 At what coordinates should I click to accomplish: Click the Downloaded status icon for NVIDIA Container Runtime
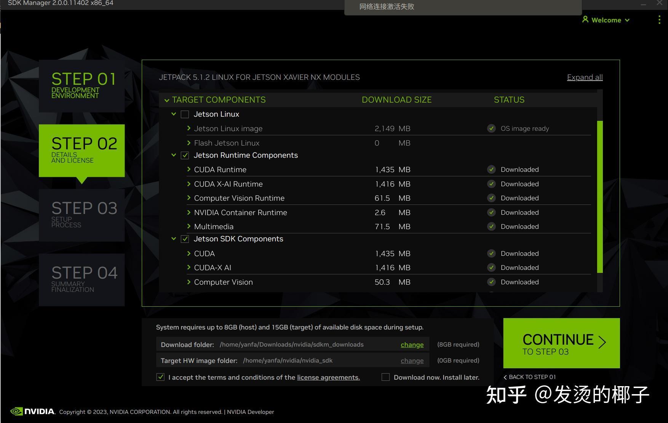pos(491,212)
